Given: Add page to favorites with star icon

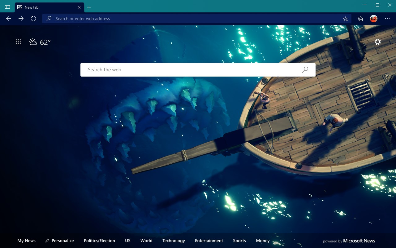Looking at the screenshot, I should (345, 19).
